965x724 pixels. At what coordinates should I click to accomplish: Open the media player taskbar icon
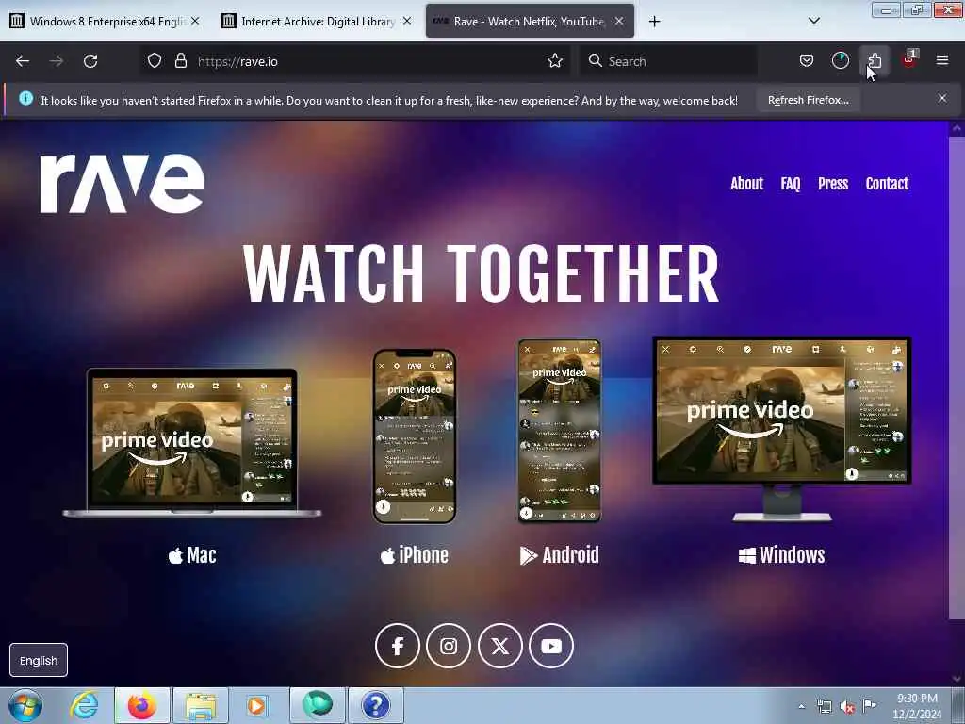tap(257, 705)
